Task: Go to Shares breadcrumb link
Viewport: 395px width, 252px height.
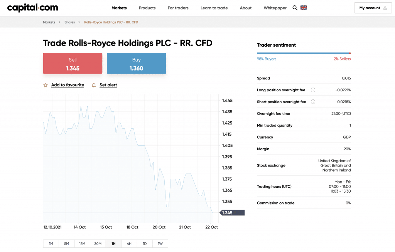Action: pos(69,22)
